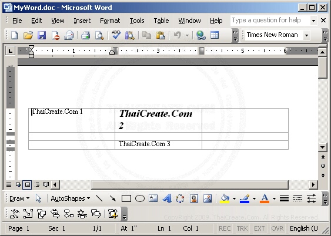331x236 pixels.
Task: Click the Undo arrow icon
Action: coord(178,35)
